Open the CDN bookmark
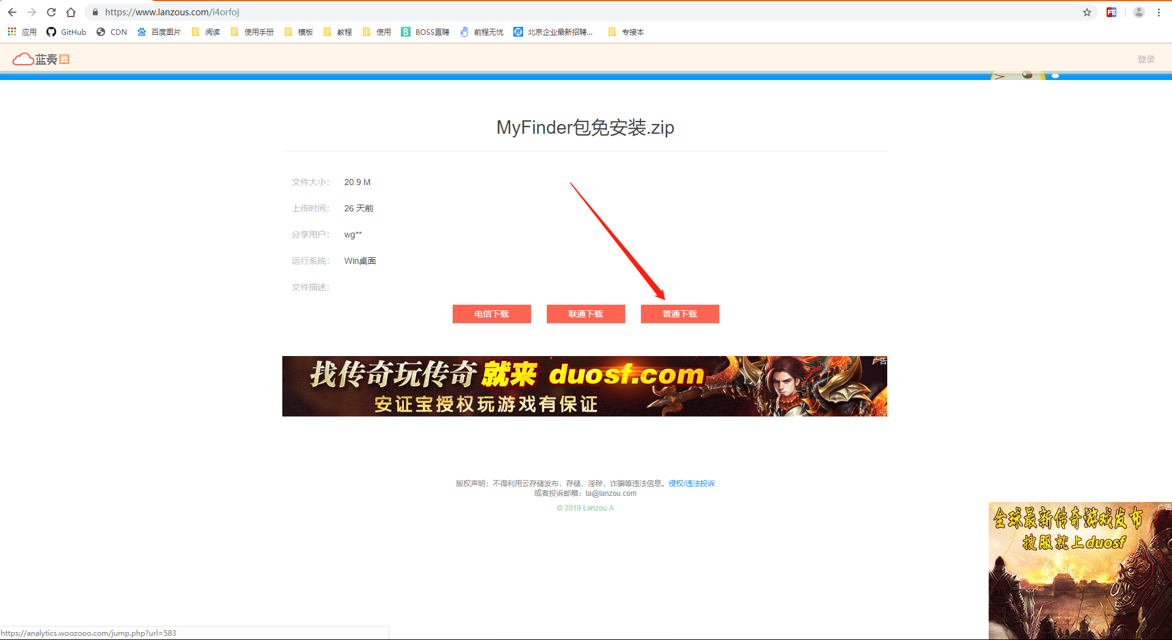This screenshot has height=640, width=1172. [x=111, y=32]
